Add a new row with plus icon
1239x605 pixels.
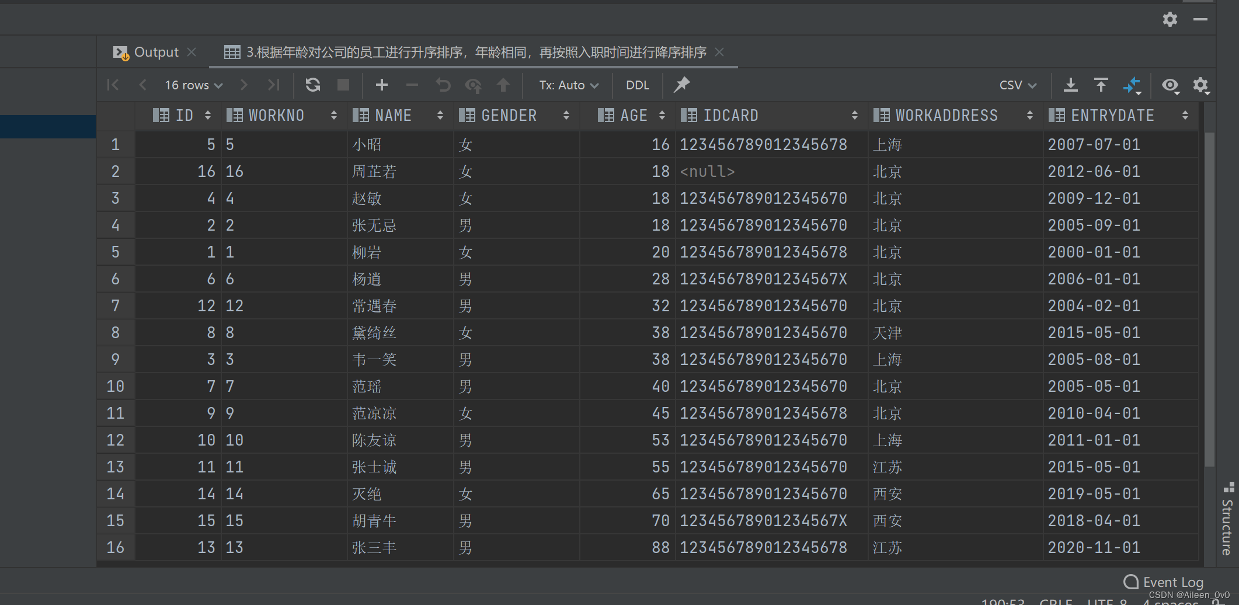tap(382, 85)
